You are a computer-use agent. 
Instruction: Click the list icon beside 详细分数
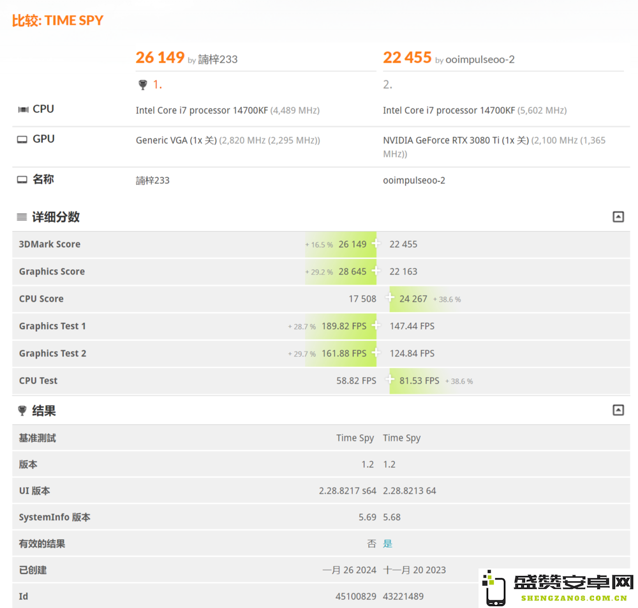pos(22,217)
